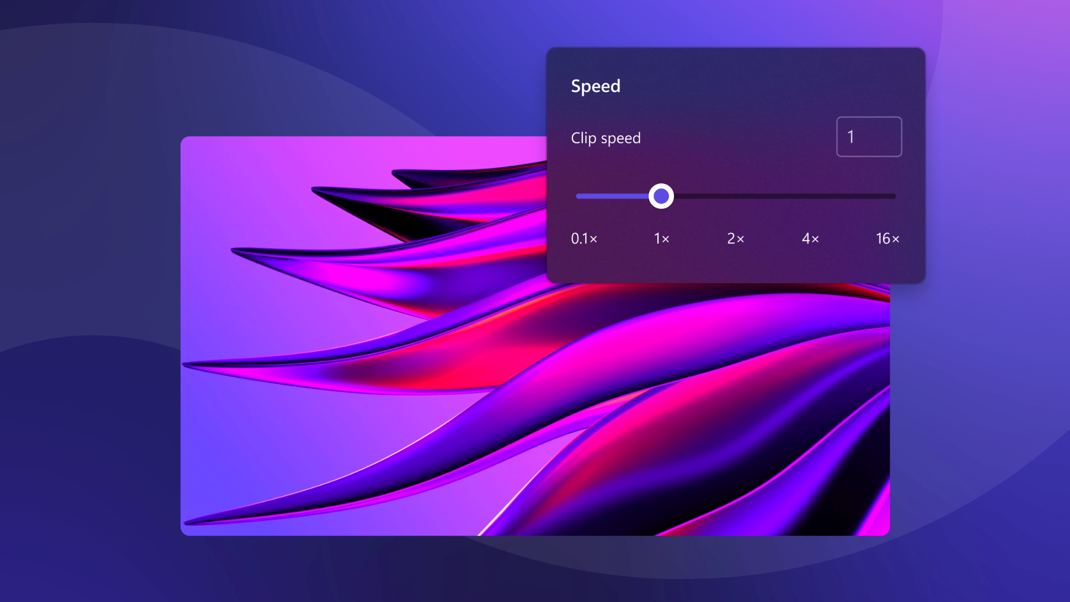Select the 2× speed label

click(x=735, y=239)
